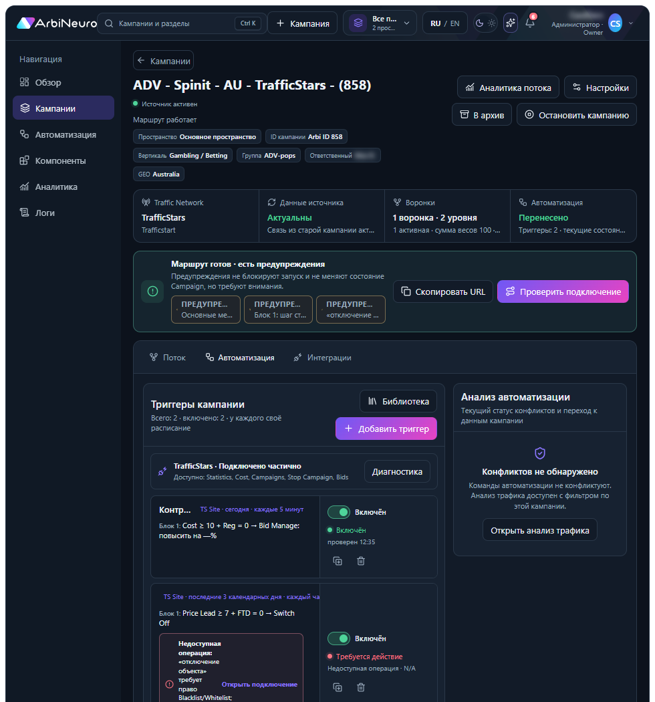
Task: Delete the Cost ≥ 10 trigger
Action: coord(361,561)
